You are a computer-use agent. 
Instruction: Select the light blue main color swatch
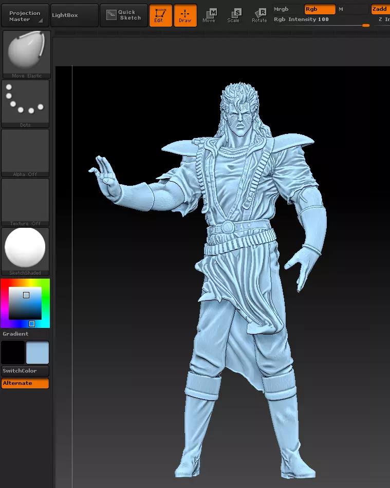click(x=38, y=353)
